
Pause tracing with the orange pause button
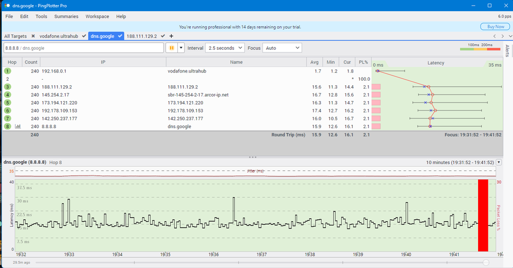click(172, 48)
